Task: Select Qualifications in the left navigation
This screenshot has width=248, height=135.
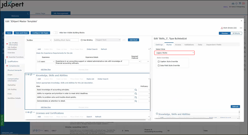Action: pos(13,61)
